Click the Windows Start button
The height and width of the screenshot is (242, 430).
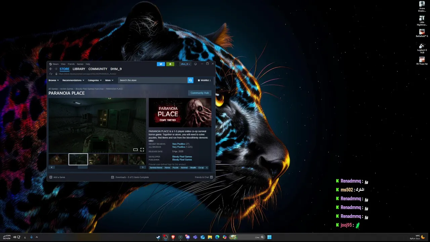(269, 237)
